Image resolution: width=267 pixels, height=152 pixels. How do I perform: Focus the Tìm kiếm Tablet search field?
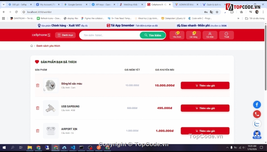[x=110, y=35]
